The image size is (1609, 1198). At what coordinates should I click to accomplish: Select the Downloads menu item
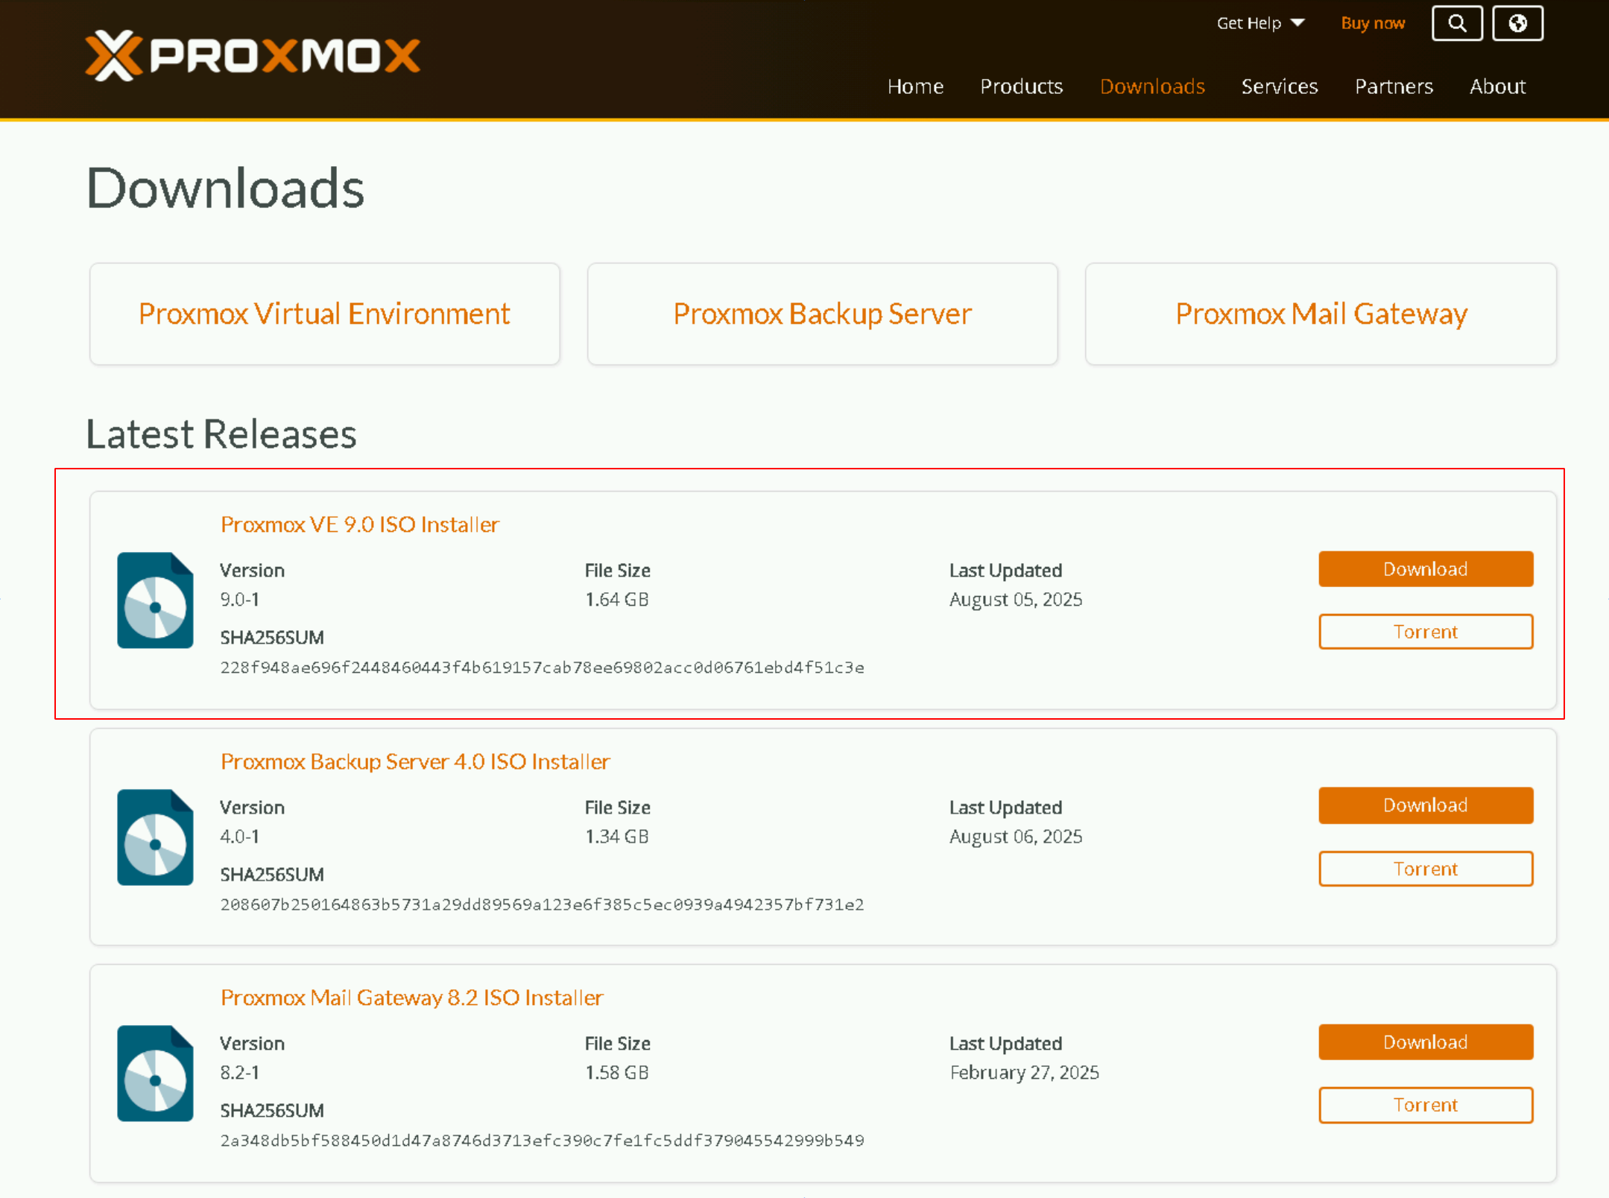pyautogui.click(x=1152, y=86)
